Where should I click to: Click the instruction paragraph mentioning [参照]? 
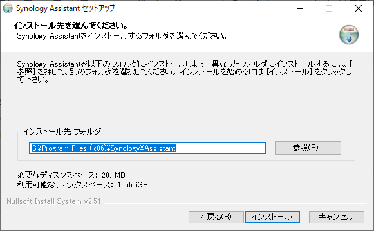185,71
